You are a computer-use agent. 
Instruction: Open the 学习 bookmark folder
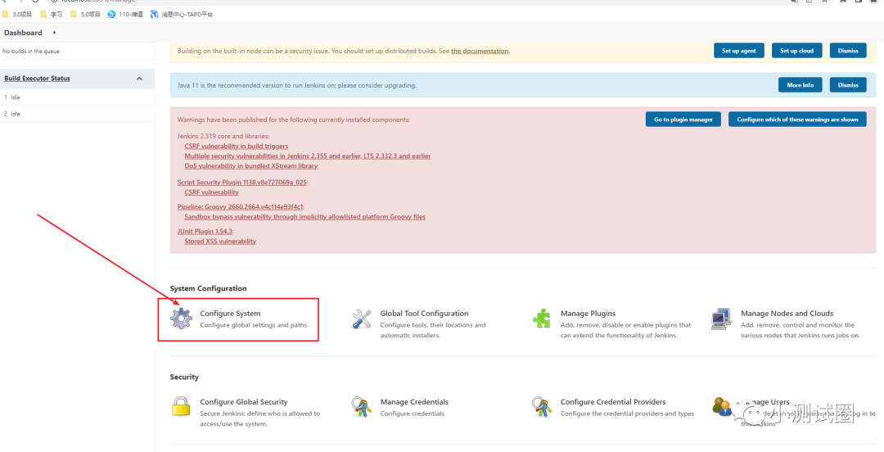pyautogui.click(x=51, y=14)
